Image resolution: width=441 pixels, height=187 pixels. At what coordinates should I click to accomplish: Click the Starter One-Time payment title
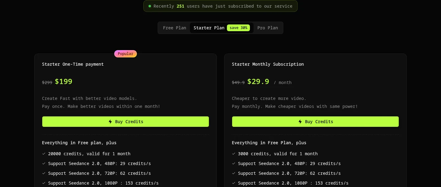click(73, 64)
